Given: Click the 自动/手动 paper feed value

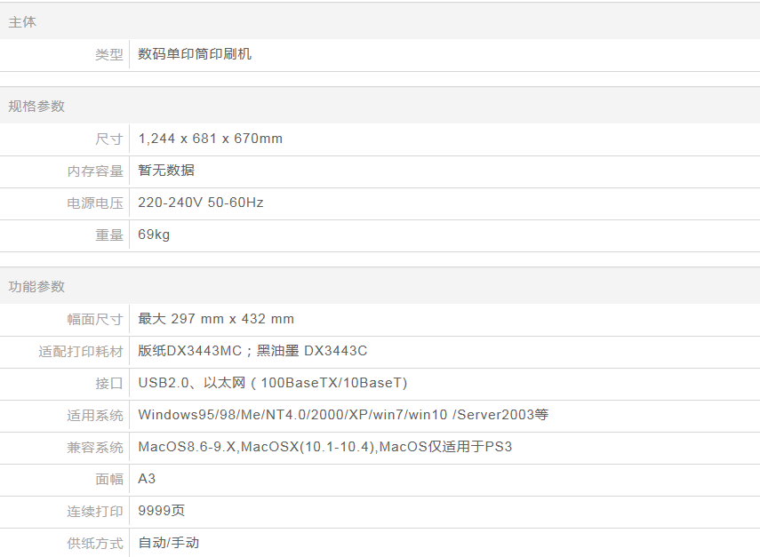Looking at the screenshot, I should [168, 543].
